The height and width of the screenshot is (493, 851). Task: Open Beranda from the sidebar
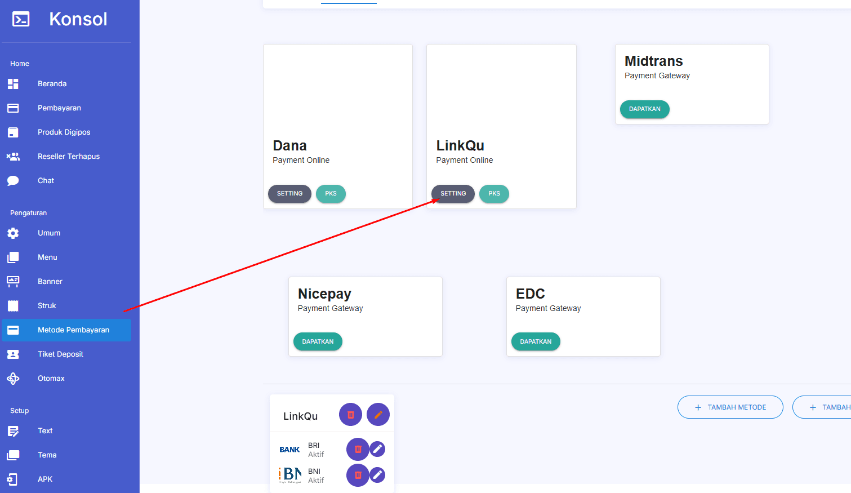pos(52,84)
